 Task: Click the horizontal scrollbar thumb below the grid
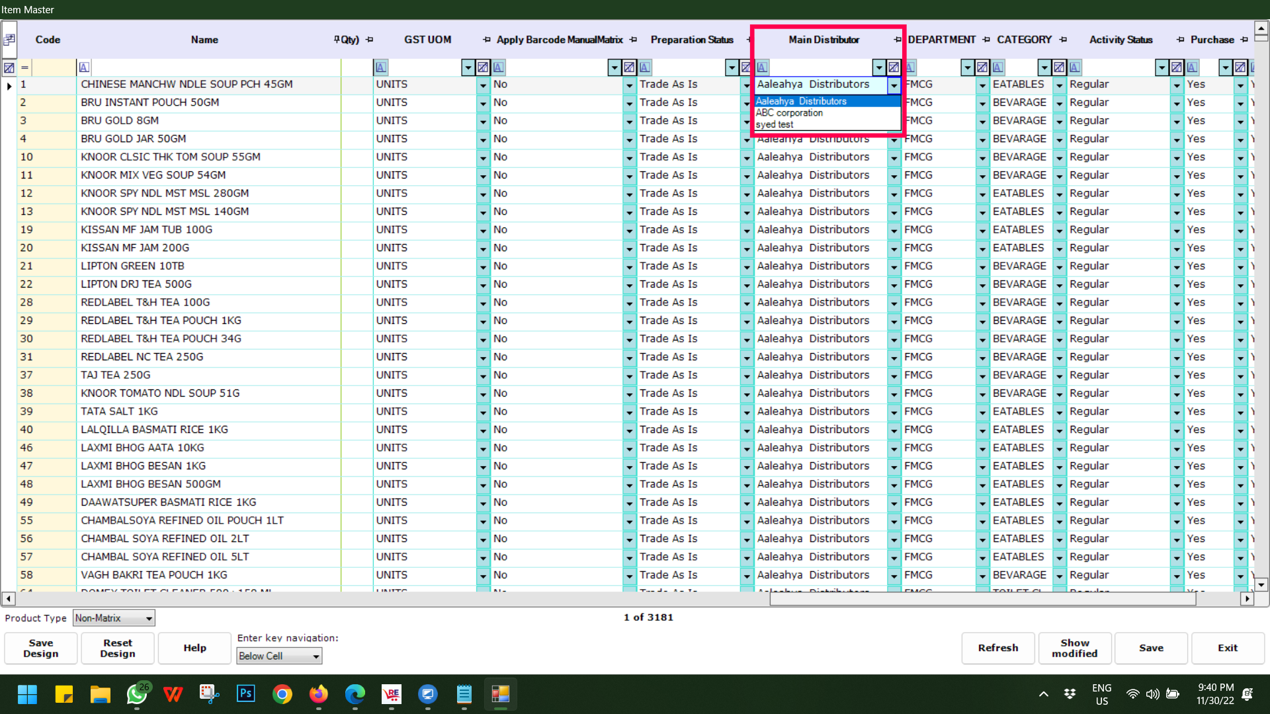coord(982,599)
